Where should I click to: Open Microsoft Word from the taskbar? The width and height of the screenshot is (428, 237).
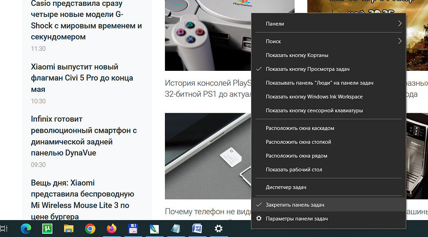coord(197,229)
